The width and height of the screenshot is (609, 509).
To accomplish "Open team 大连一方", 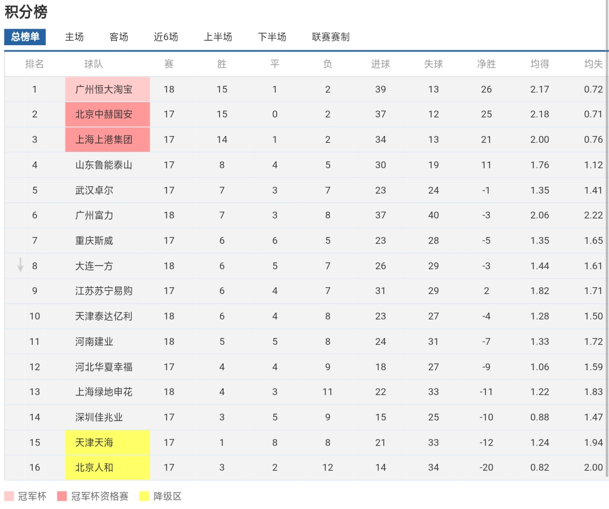I will point(94,266).
